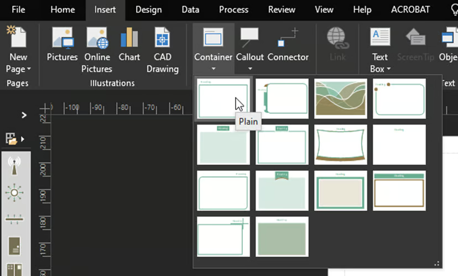
Task: Click the antenna shape in the stencil sidebar
Action: click(13, 165)
